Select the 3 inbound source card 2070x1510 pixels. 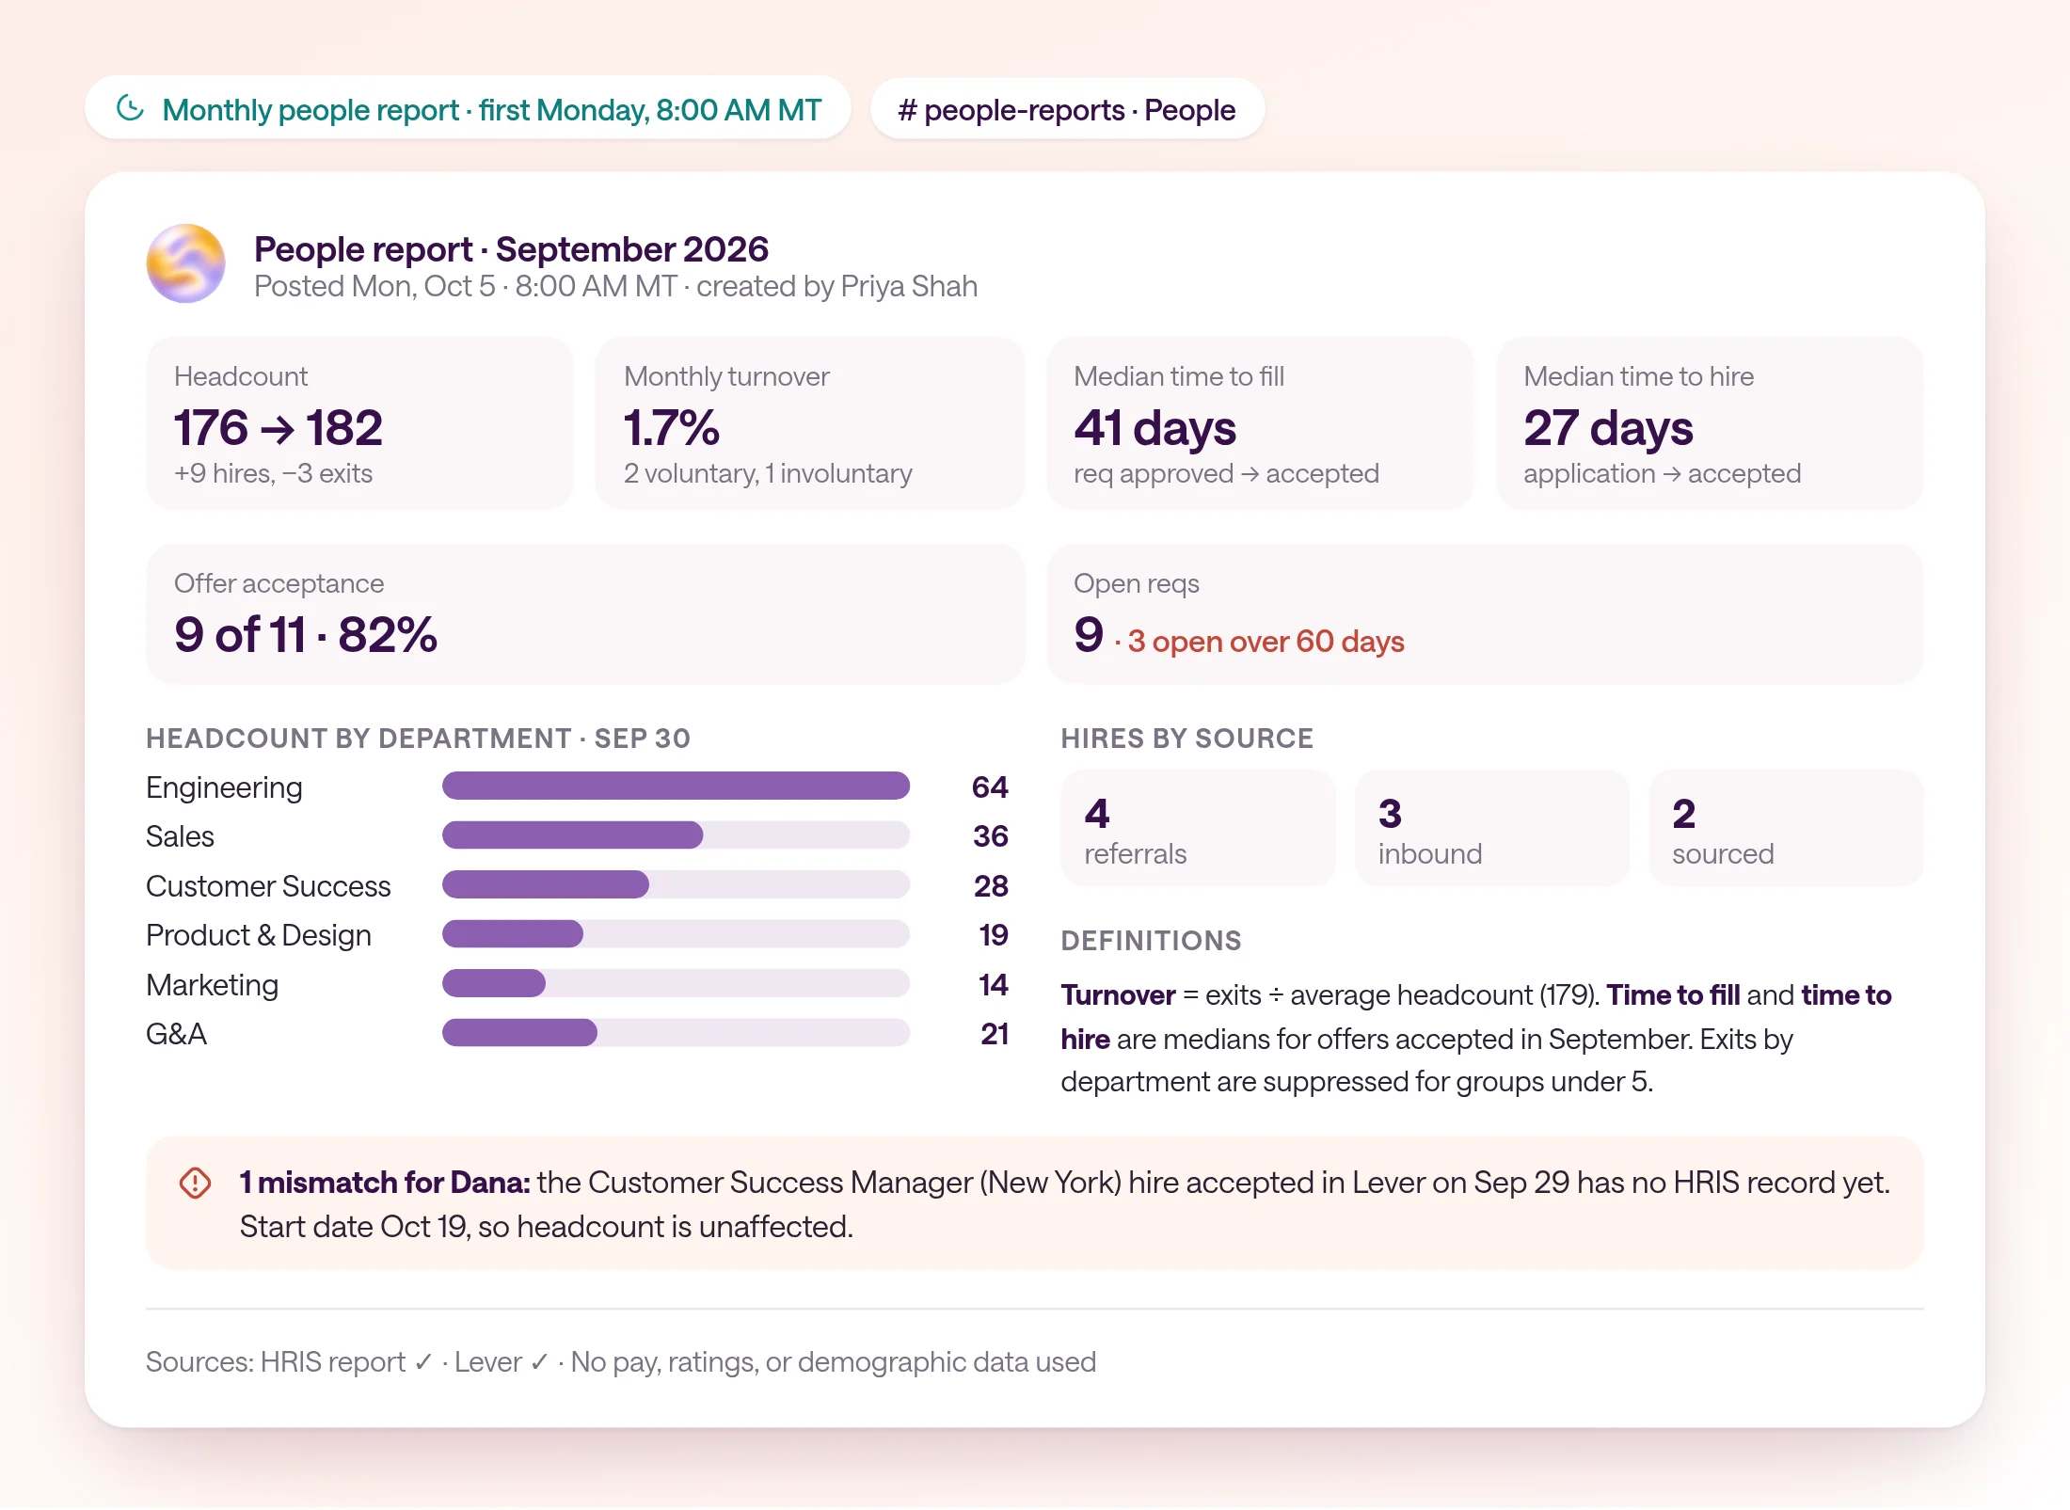click(1491, 828)
